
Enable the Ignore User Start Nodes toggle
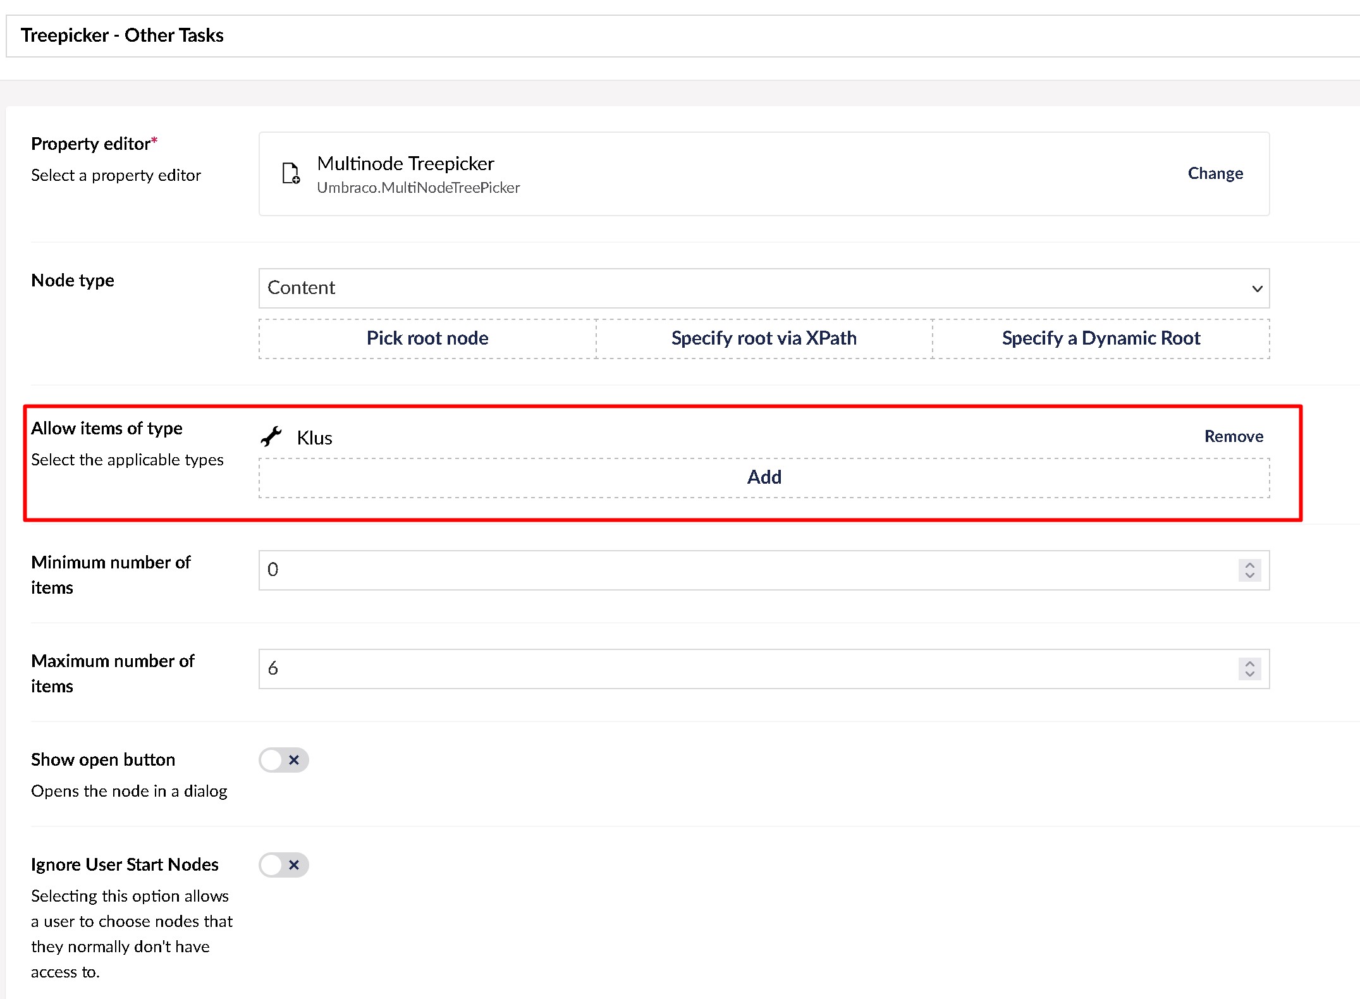pyautogui.click(x=283, y=865)
